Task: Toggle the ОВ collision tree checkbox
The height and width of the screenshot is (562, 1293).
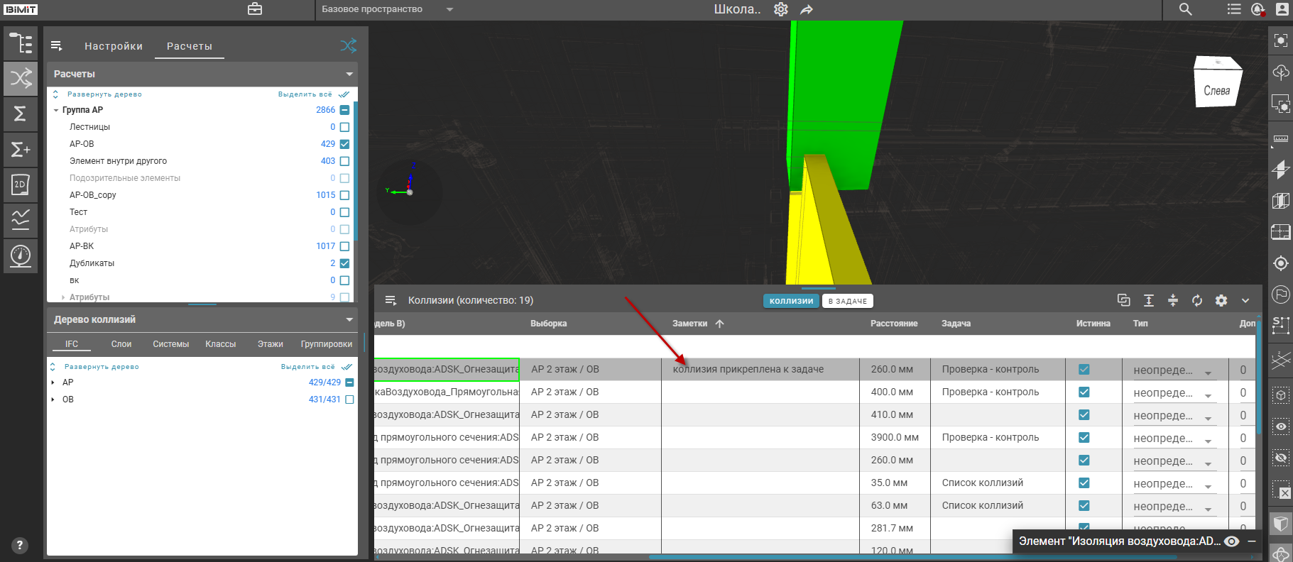Action: (349, 400)
